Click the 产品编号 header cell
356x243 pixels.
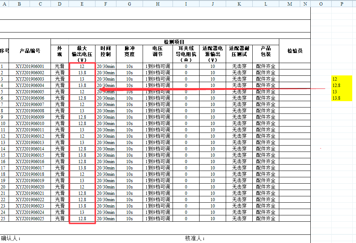30,51
